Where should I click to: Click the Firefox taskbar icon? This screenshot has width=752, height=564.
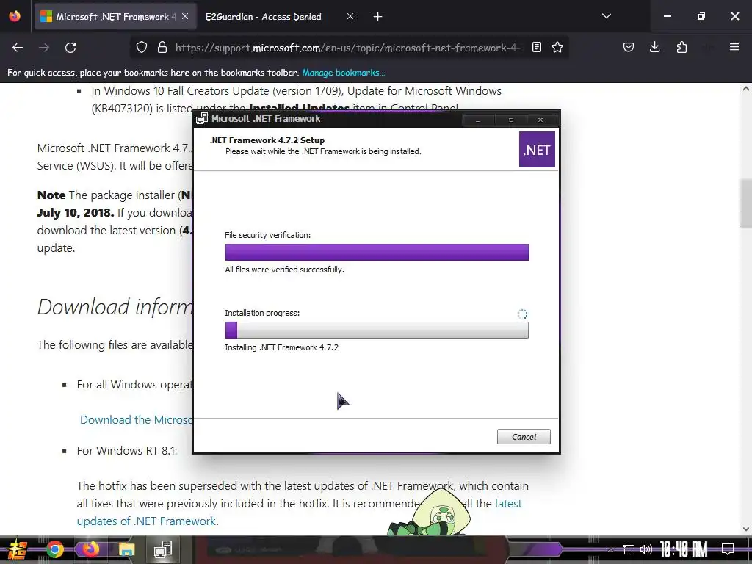[x=90, y=549]
